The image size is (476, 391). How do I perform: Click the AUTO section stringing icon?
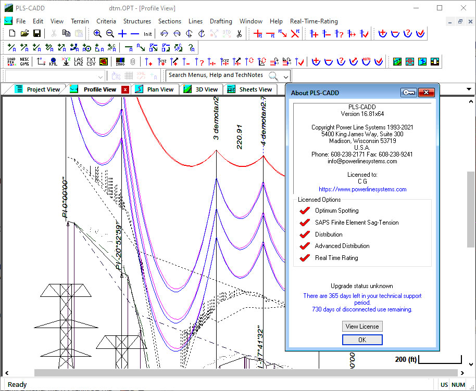(366, 61)
